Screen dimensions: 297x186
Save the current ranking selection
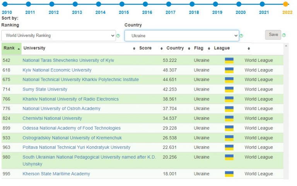(x=273, y=35)
